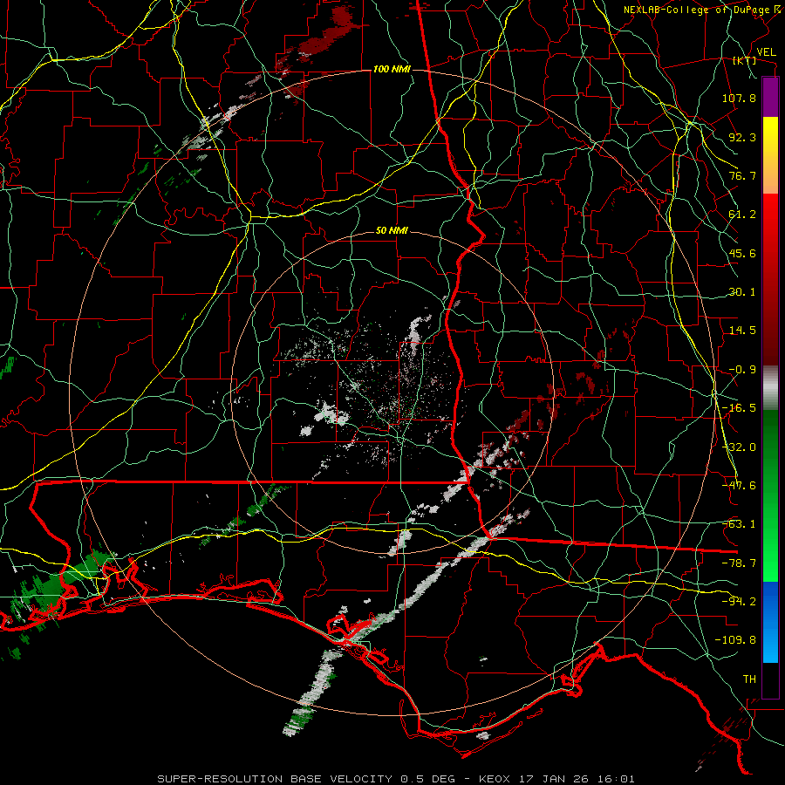The image size is (785, 785).
Task: Click the 50 NMI range ring label
Action: coord(392,231)
